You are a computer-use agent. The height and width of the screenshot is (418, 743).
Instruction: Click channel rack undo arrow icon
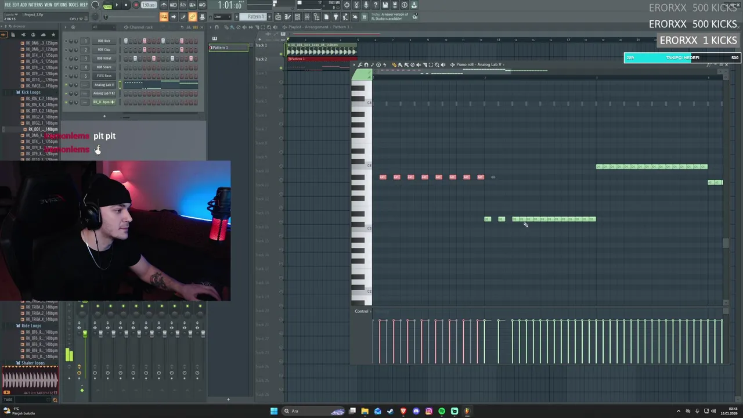182,27
